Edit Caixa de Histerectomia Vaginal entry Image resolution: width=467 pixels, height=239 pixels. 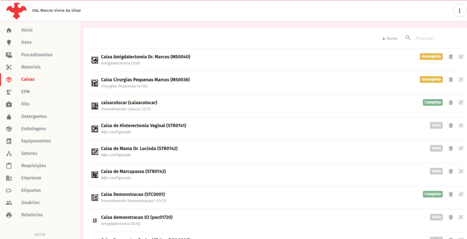(x=461, y=125)
